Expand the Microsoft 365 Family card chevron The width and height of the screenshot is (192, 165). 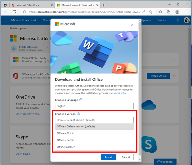[174, 60]
